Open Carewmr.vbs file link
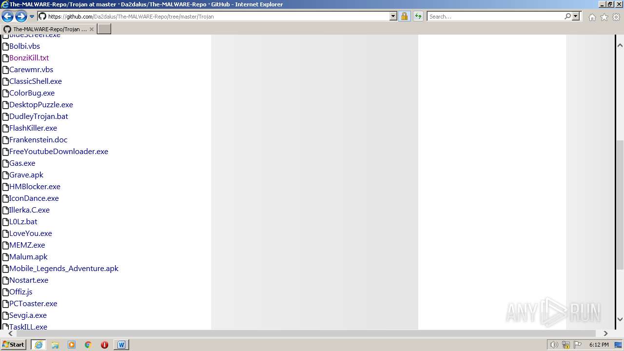Screen dimensions: 624x351 coord(31,70)
